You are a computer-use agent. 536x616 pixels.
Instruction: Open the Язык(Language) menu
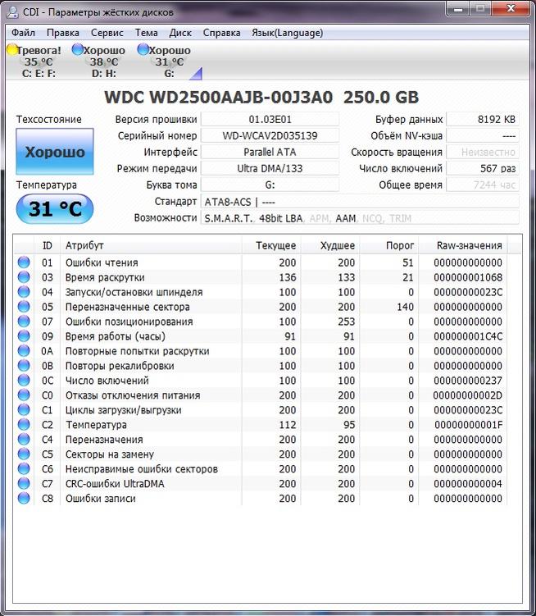tap(287, 33)
